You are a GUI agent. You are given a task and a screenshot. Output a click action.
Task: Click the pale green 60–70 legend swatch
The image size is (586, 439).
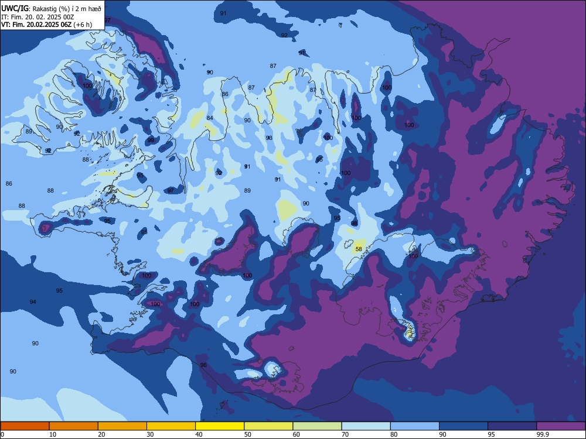pyautogui.click(x=317, y=426)
